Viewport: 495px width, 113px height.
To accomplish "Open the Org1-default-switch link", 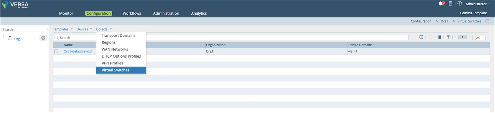I will pos(78,51).
